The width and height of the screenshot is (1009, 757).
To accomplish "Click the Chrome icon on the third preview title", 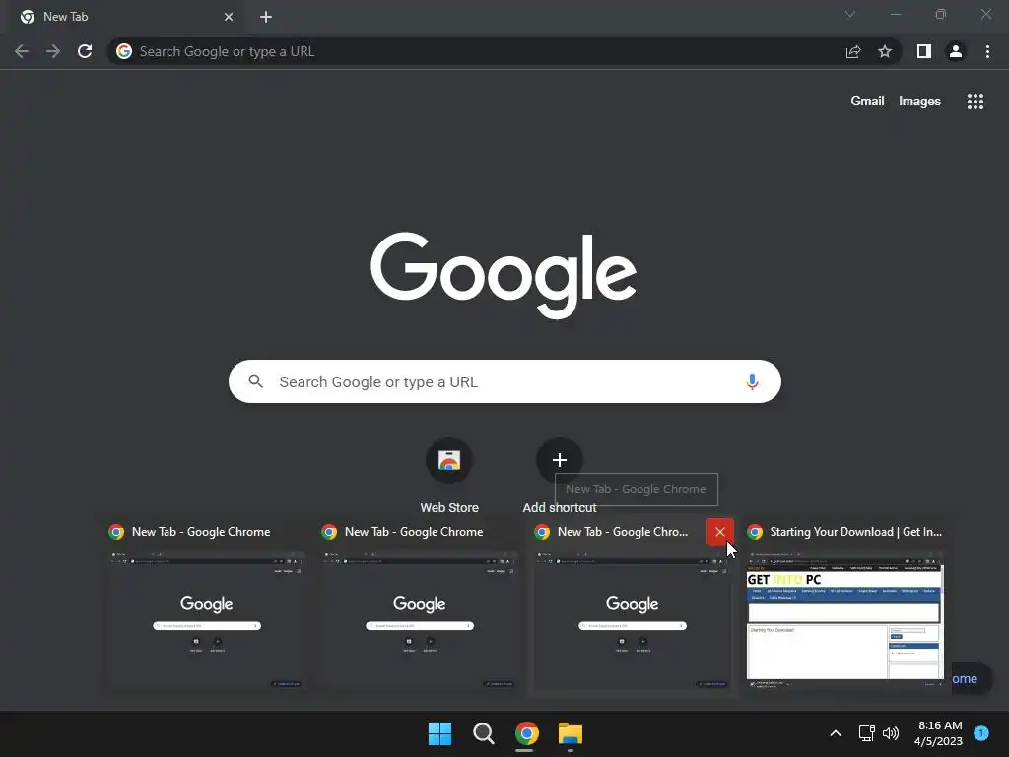I will click(543, 532).
